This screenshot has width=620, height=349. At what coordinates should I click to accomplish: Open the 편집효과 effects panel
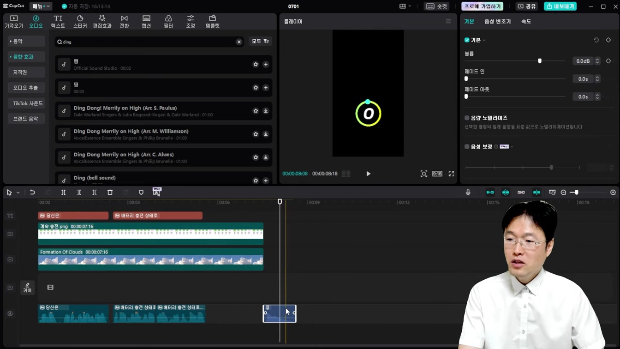click(x=102, y=21)
